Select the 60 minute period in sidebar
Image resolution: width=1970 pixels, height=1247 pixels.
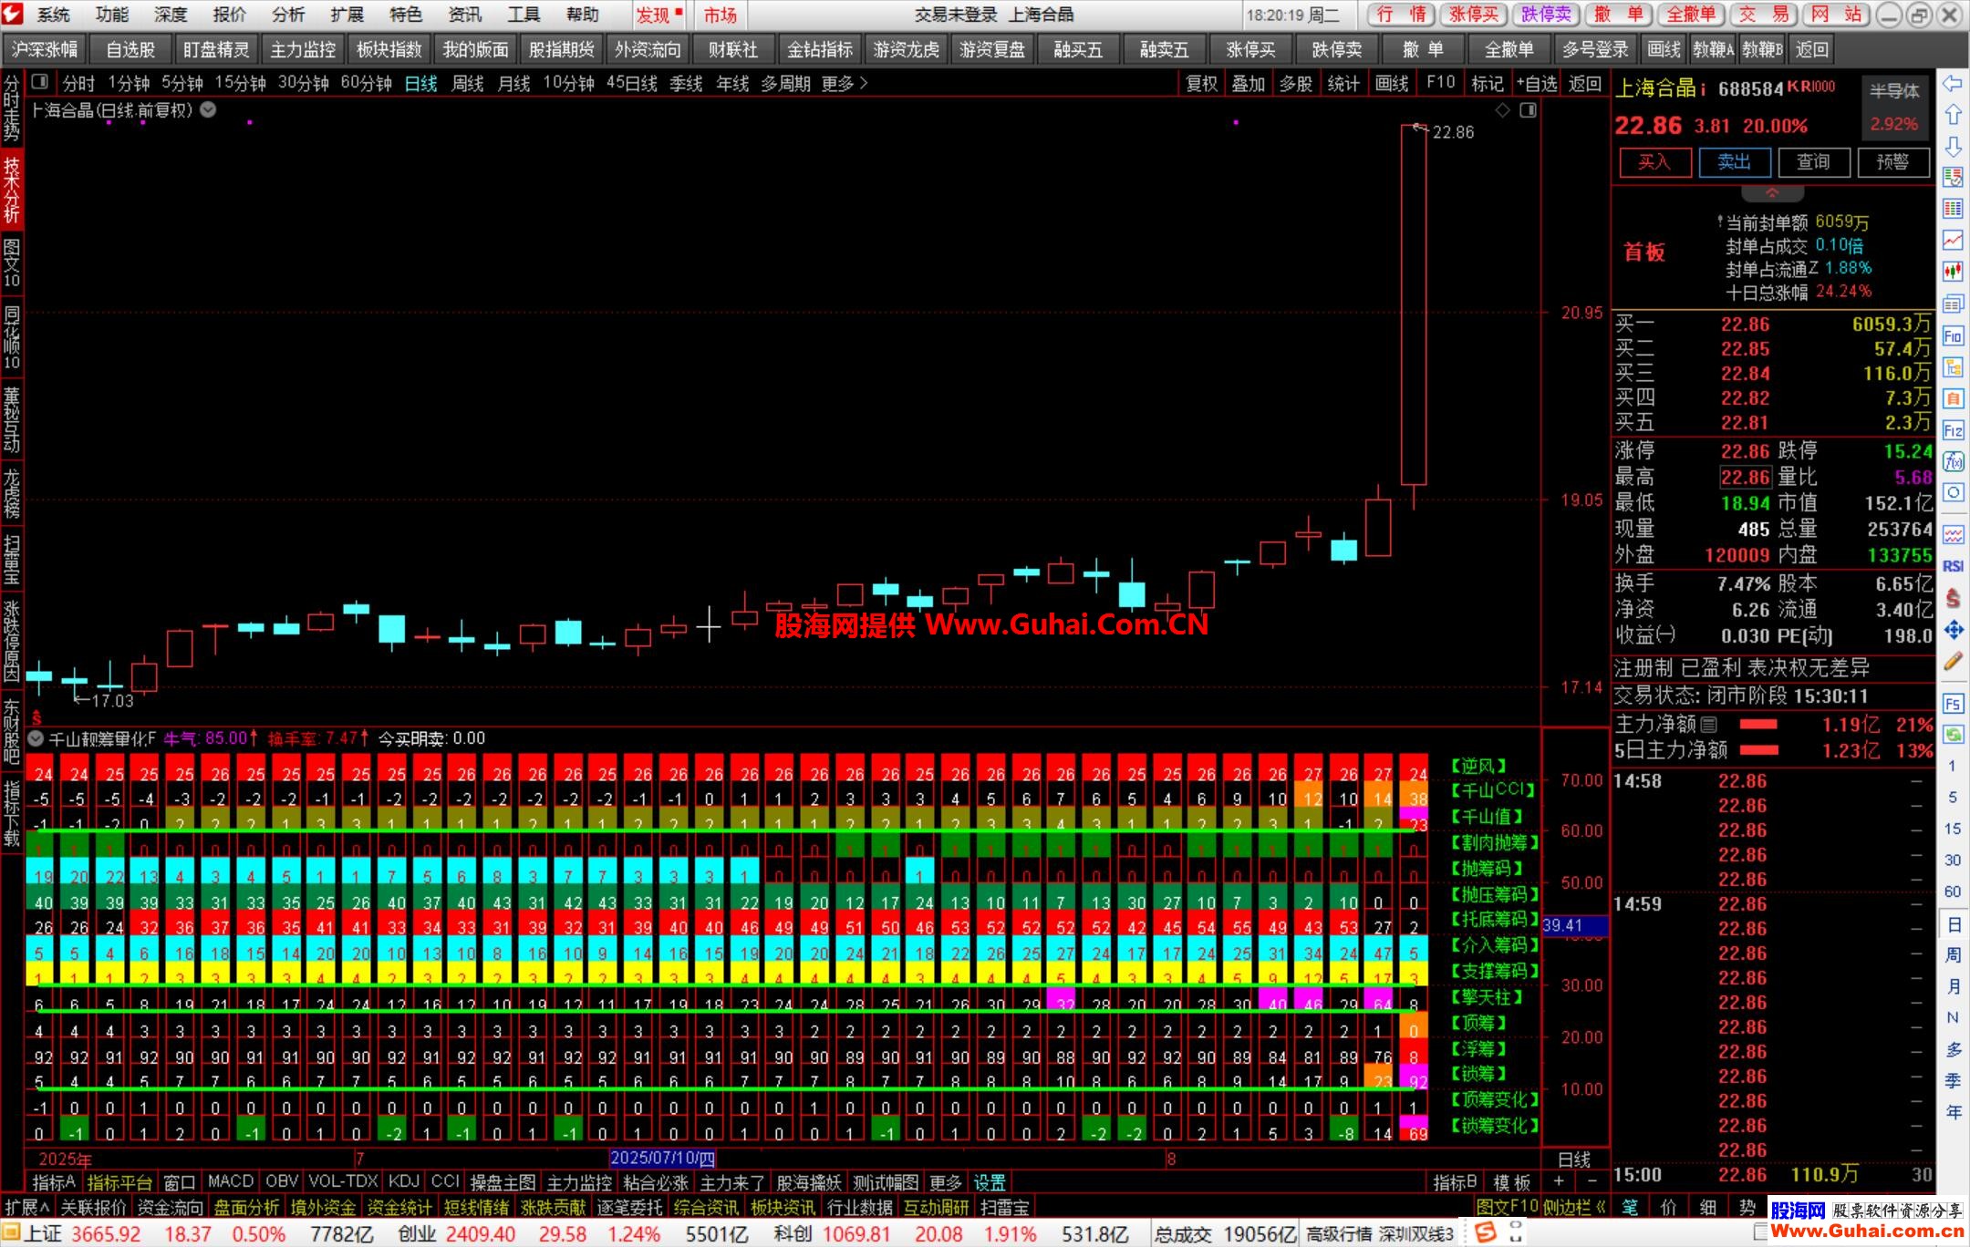pyautogui.click(x=1953, y=891)
